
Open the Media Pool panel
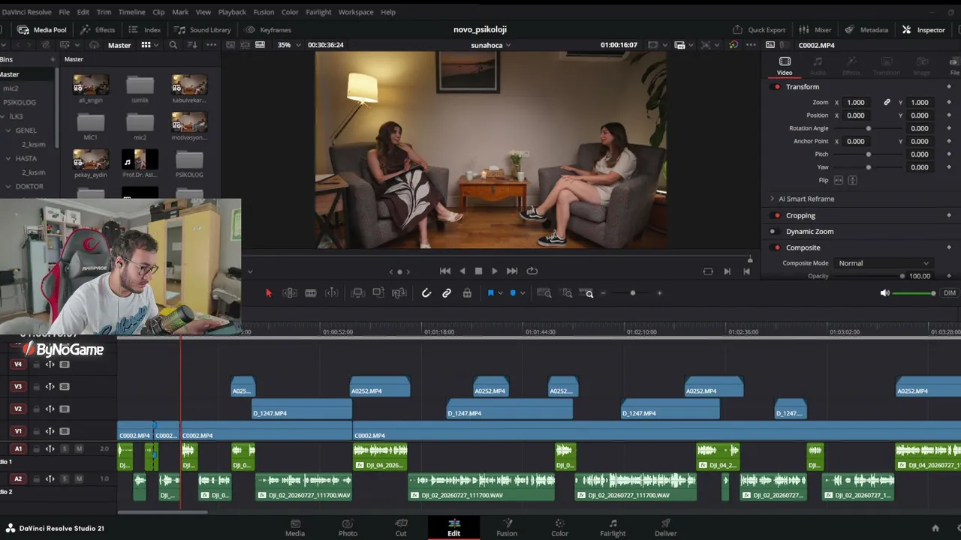tap(42, 30)
